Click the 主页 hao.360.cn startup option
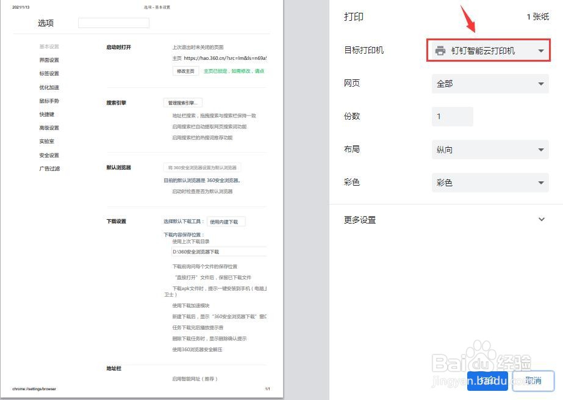The image size is (563, 400). coord(220,58)
